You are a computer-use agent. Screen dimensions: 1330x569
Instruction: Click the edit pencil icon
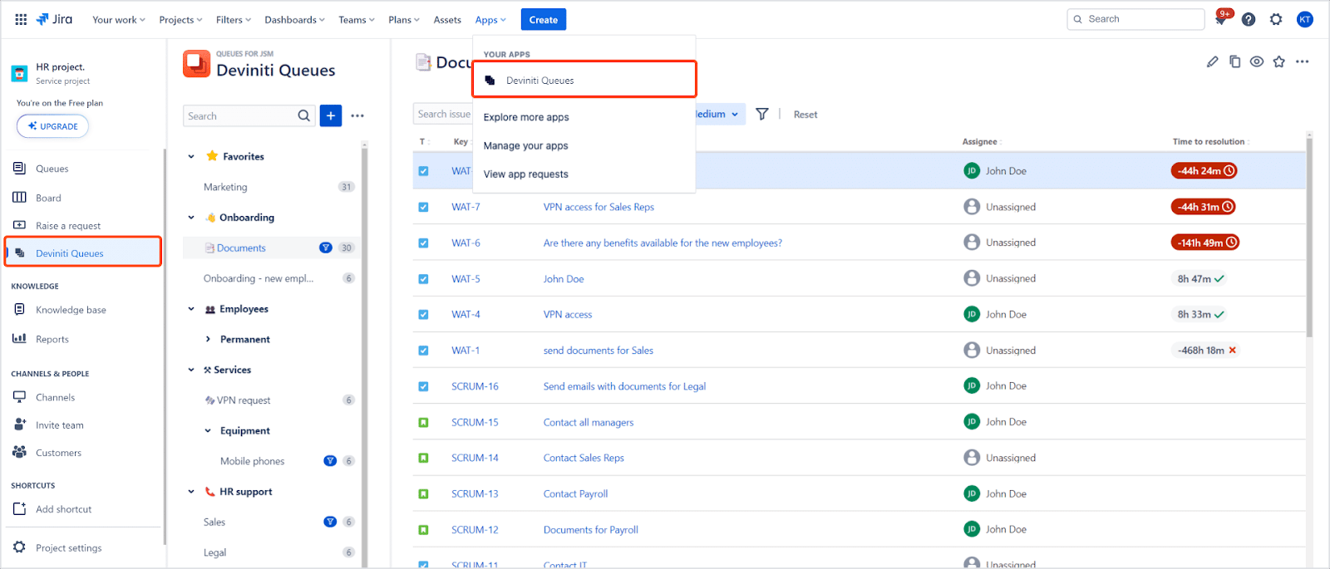coord(1213,61)
